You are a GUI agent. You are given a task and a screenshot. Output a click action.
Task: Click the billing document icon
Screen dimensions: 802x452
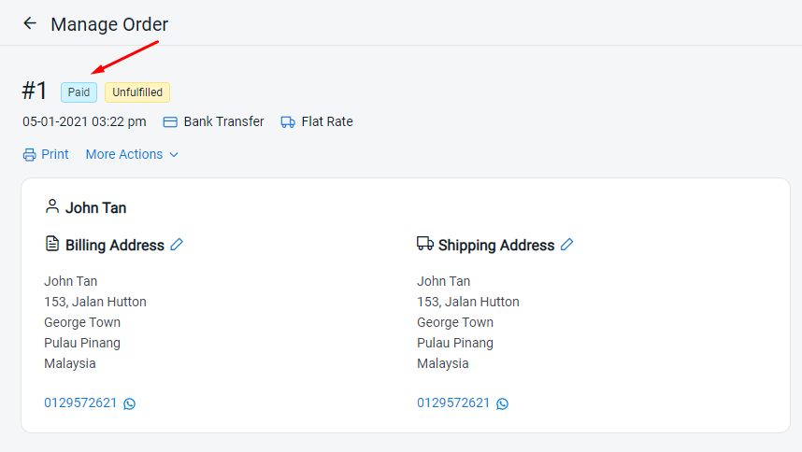pos(52,244)
